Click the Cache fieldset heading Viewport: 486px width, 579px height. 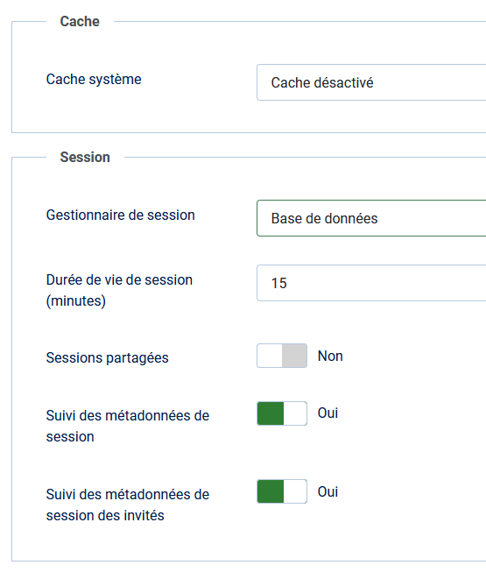[x=80, y=21]
